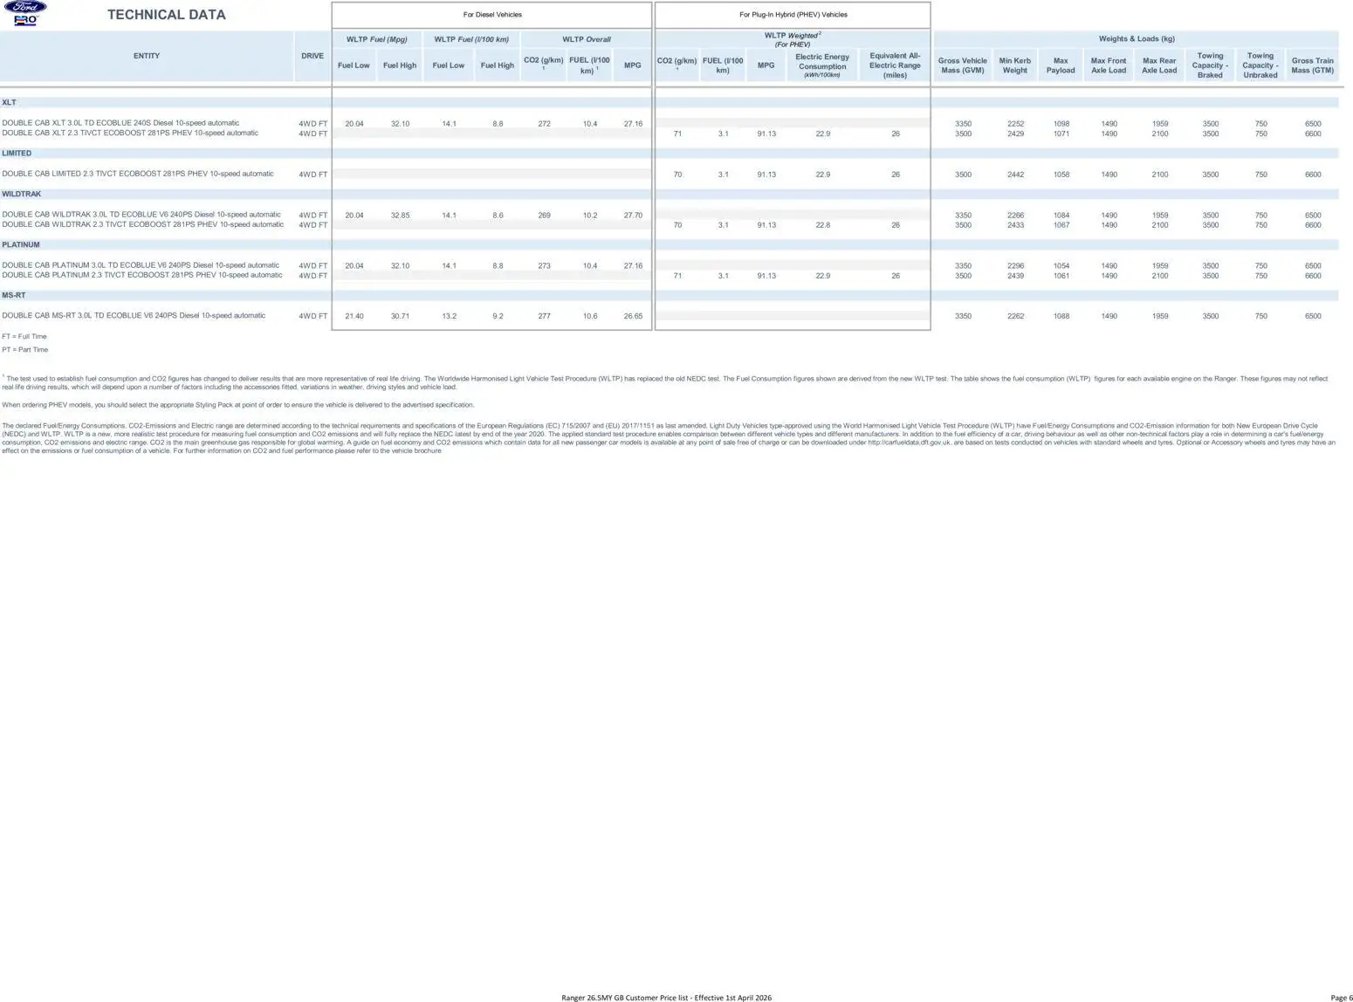The height and width of the screenshot is (1002, 1353).
Task: Select the TECHNICAL DATA page title
Action: 167,15
